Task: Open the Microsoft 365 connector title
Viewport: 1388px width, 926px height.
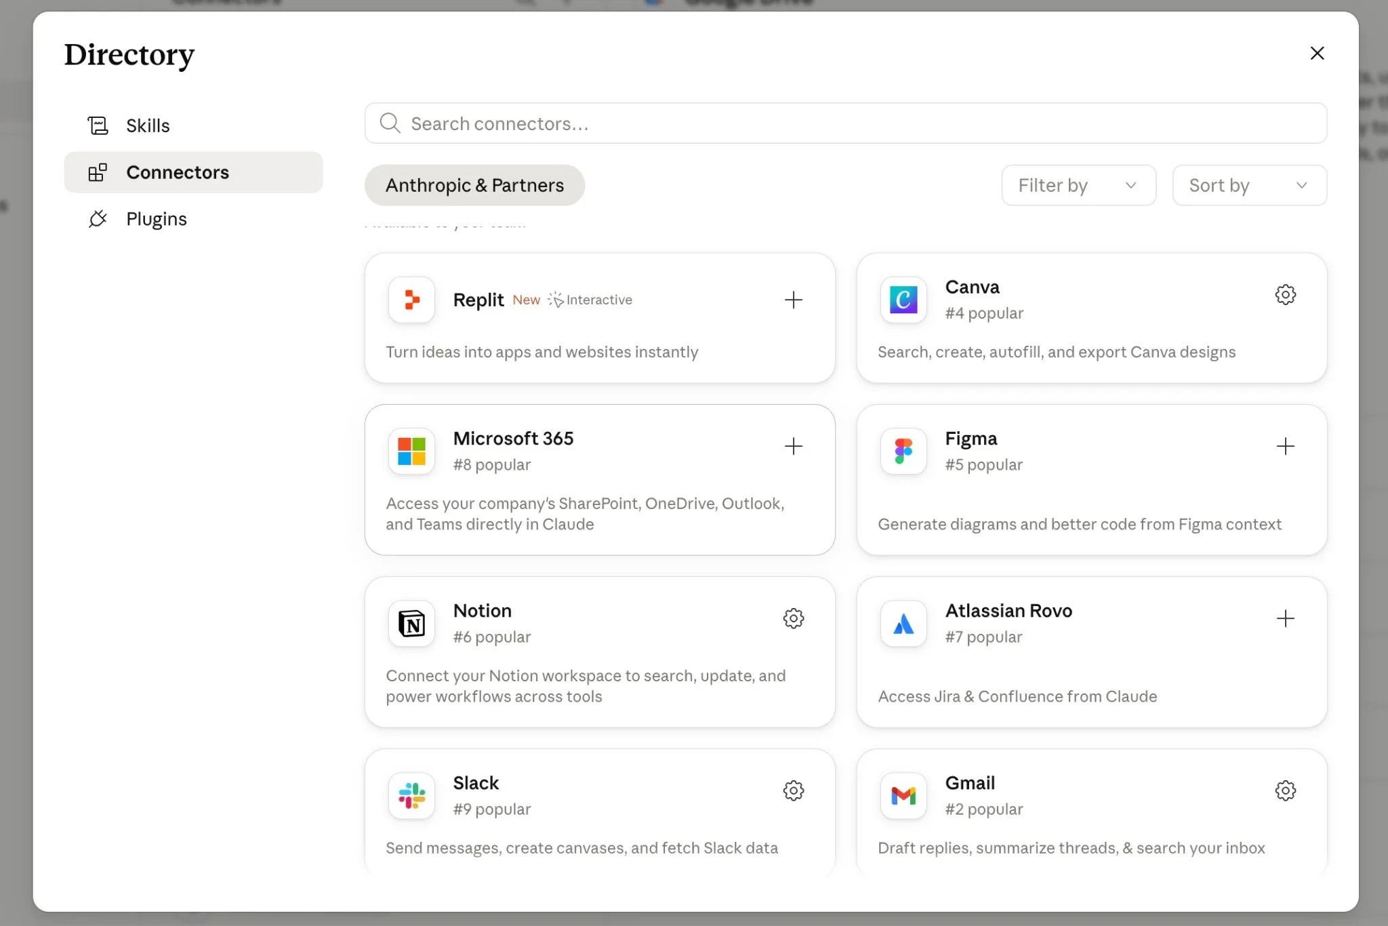Action: tap(513, 439)
